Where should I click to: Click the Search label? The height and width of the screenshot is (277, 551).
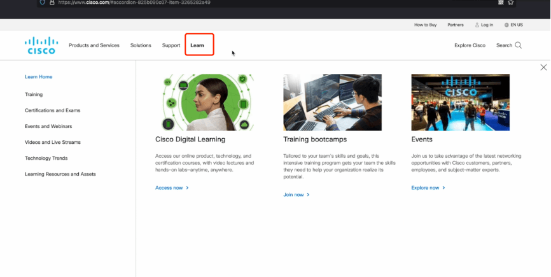click(x=504, y=45)
